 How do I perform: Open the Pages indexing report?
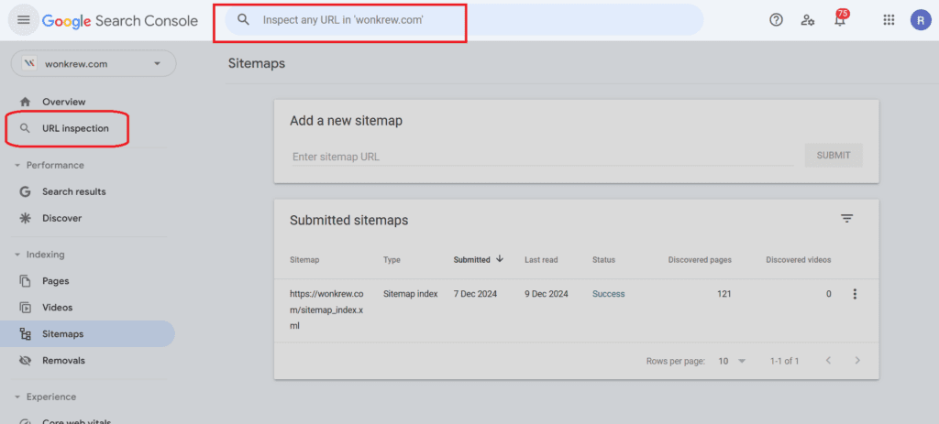[55, 280]
